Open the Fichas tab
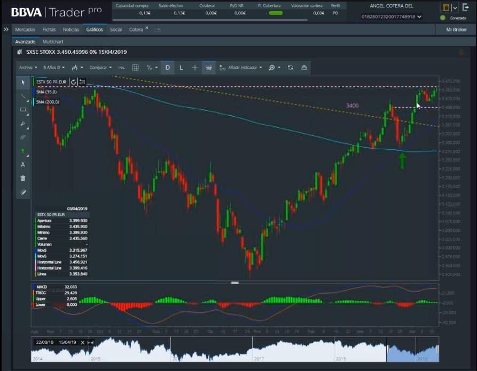 pyautogui.click(x=49, y=29)
